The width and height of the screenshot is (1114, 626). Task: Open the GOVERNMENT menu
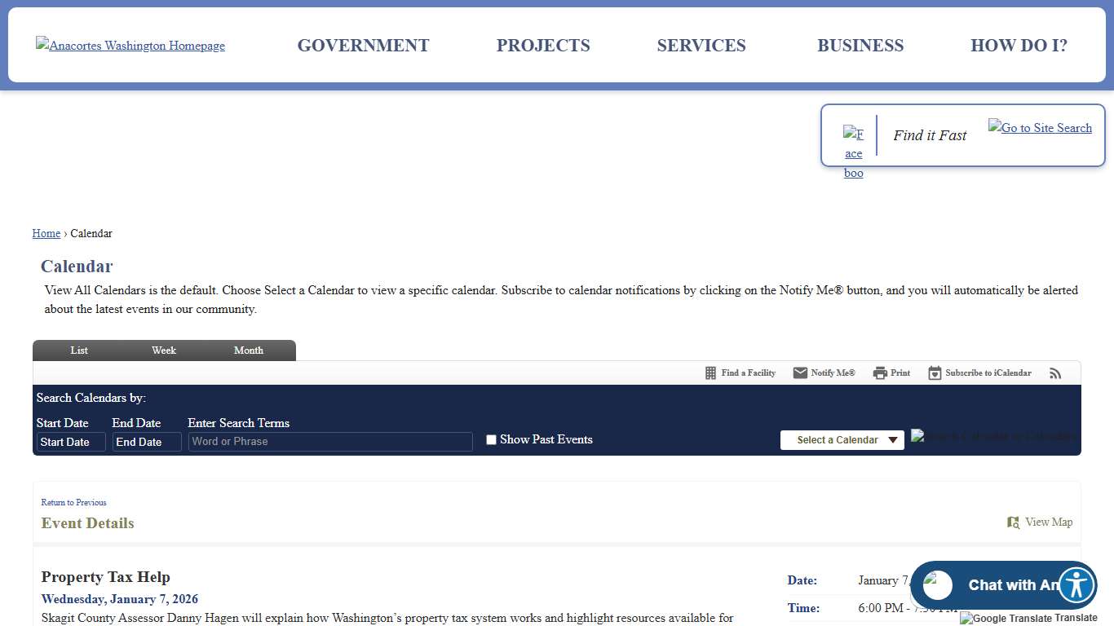click(363, 46)
